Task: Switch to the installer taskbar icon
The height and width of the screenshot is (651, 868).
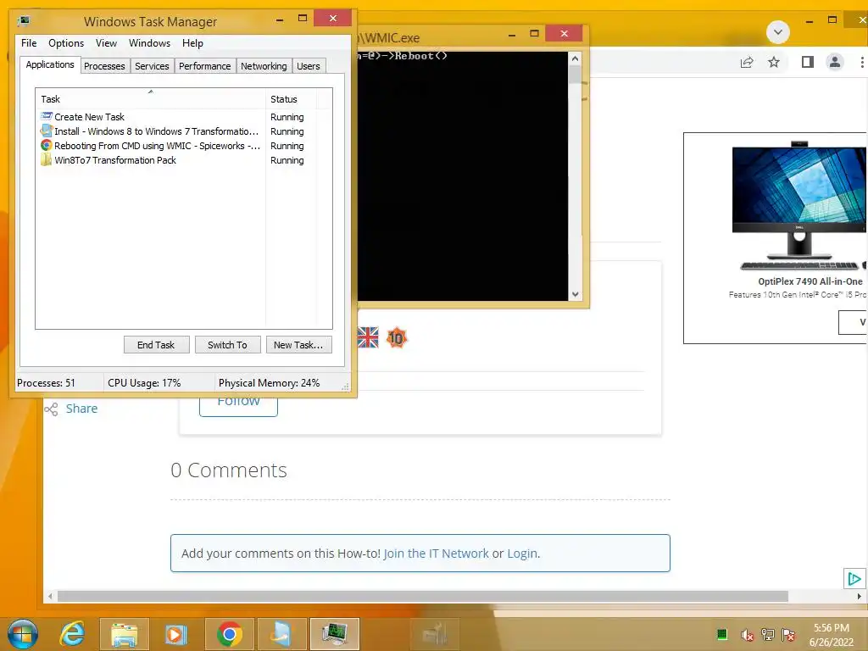Action: [281, 634]
